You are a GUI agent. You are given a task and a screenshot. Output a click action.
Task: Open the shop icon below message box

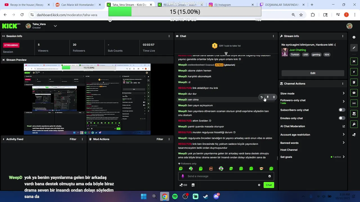click(193, 185)
